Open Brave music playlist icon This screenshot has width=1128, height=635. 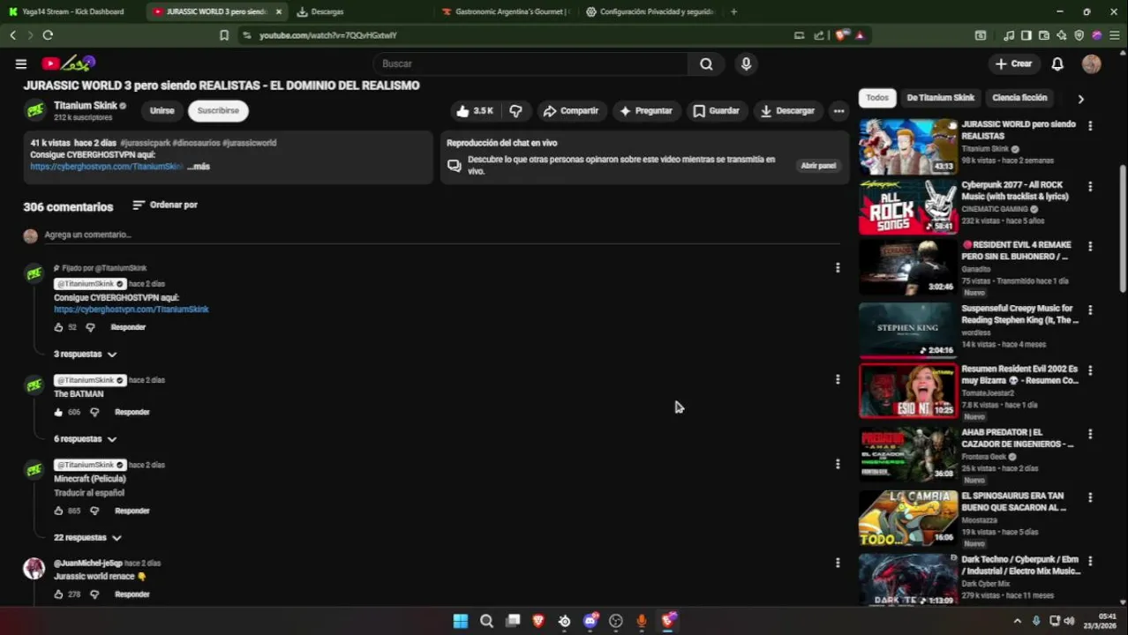[x=1009, y=35]
